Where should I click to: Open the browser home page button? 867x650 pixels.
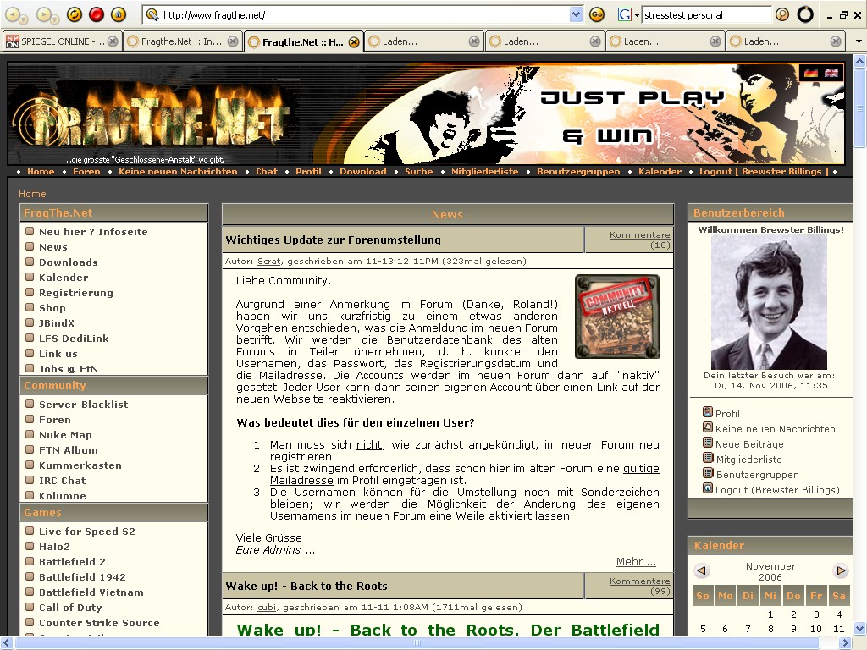pos(119,14)
